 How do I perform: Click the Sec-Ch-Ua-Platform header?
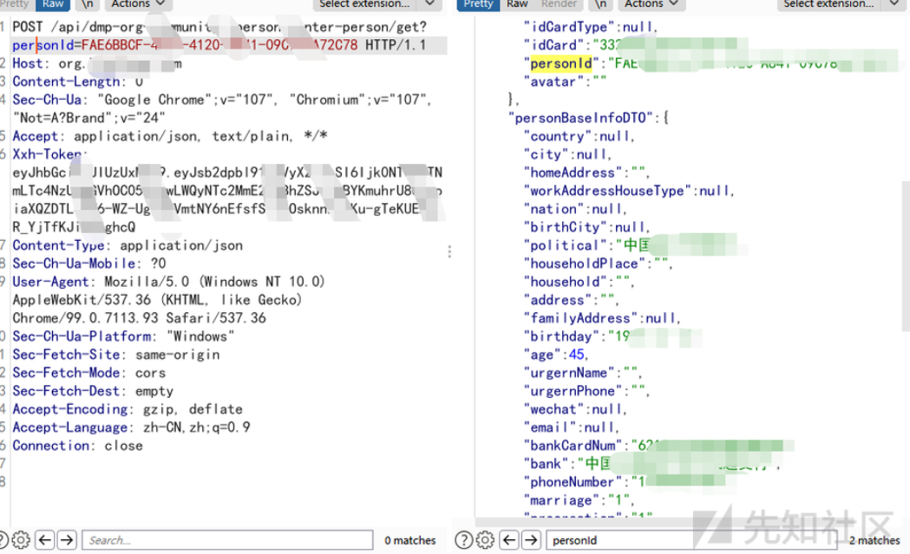(x=123, y=336)
